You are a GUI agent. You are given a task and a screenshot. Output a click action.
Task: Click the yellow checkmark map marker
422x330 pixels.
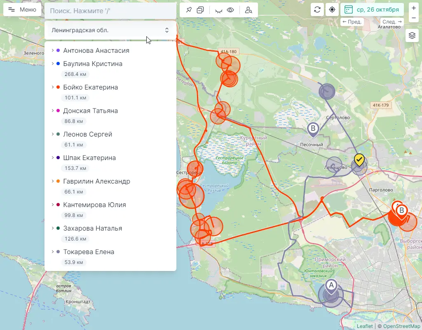click(359, 160)
